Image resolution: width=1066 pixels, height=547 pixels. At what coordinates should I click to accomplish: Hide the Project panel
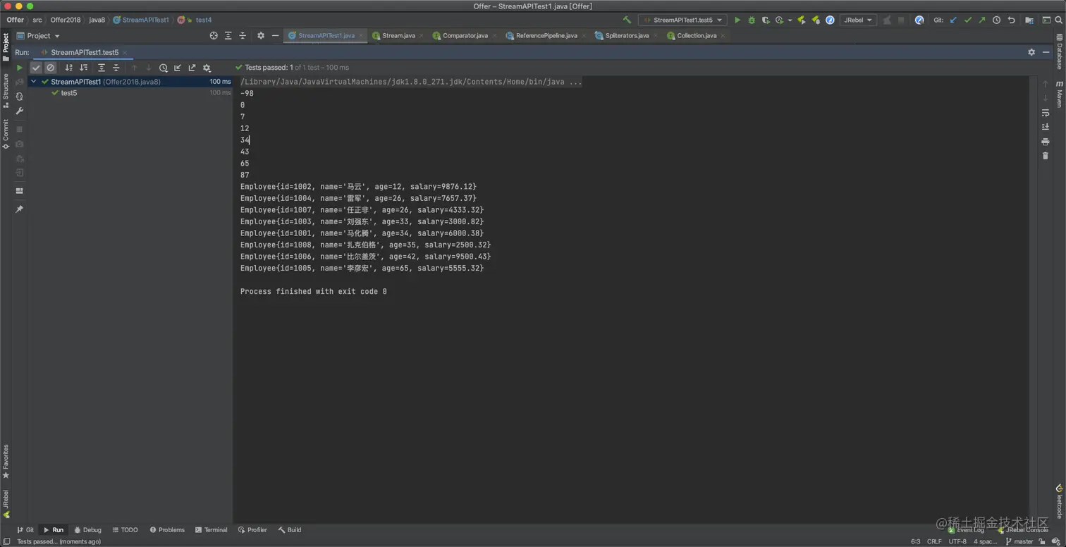click(x=275, y=36)
